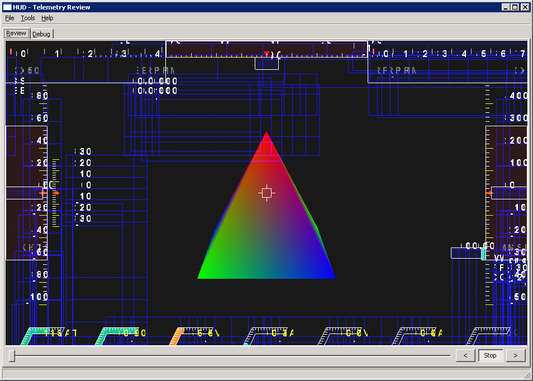The height and width of the screenshot is (381, 533).
Task: Click the blue corner of the color triangle
Action: (x=330, y=275)
